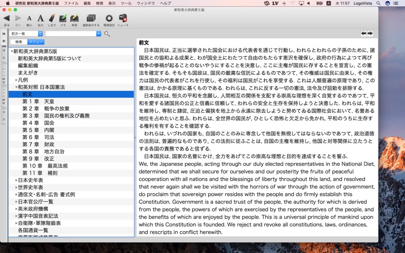Enlarge text with the 拡大 icon
This screenshot has height=253, width=405.
click(40, 18)
